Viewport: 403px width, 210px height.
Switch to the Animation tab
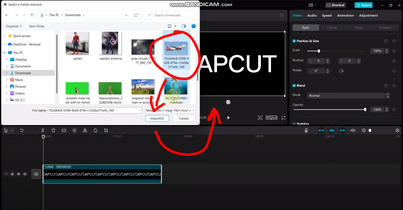[x=345, y=15]
